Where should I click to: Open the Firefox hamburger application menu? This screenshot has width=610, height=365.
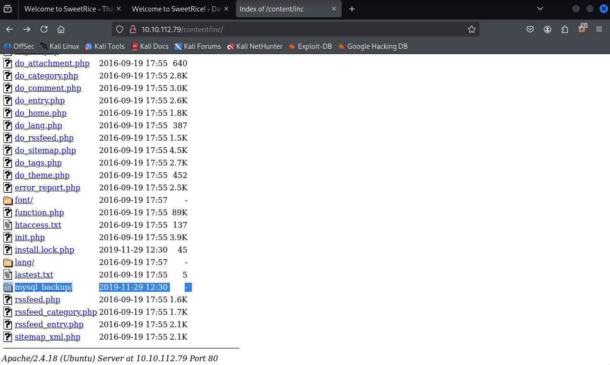(599, 29)
